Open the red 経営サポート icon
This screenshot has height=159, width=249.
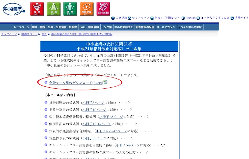tap(37, 9)
